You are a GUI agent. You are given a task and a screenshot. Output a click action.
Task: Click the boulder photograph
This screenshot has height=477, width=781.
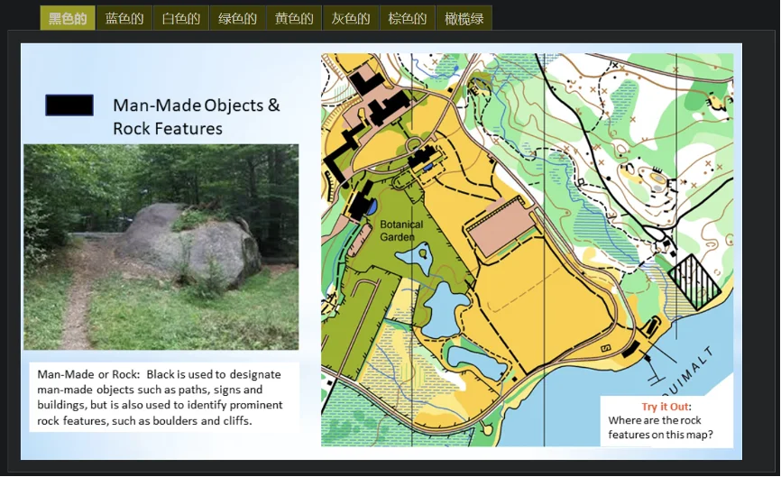pos(161,247)
